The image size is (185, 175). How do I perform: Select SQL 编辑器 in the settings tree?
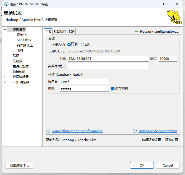pos(21,82)
